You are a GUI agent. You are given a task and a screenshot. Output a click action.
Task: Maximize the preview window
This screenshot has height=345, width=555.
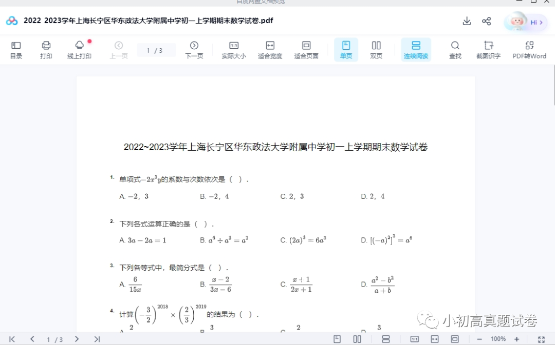point(534,2)
